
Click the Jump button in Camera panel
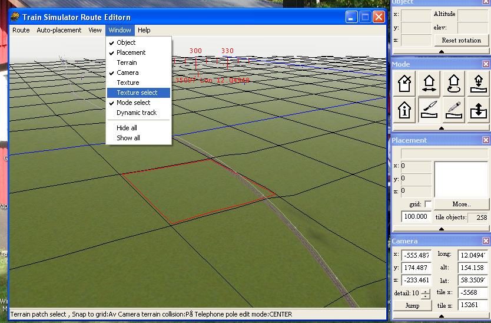click(x=412, y=305)
